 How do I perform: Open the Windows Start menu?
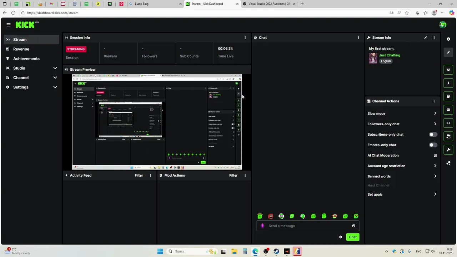pos(160,251)
